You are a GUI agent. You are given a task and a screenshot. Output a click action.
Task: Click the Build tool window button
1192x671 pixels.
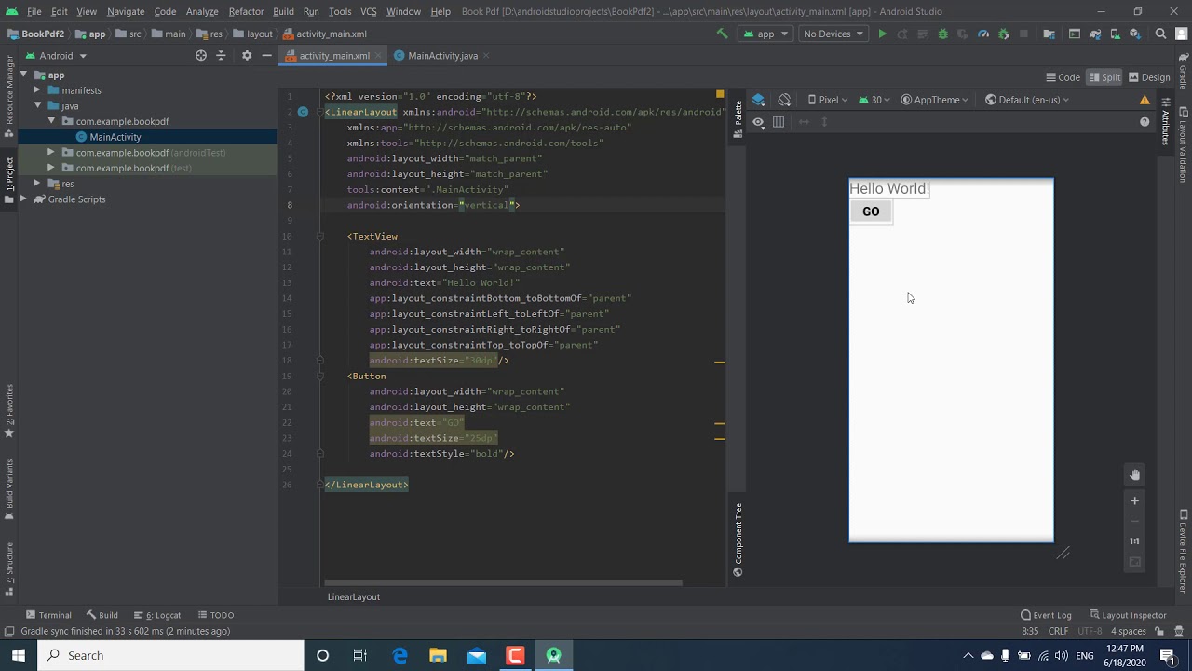click(x=102, y=615)
